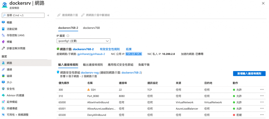Open more options for DenyAllInBound rule

point(262,115)
